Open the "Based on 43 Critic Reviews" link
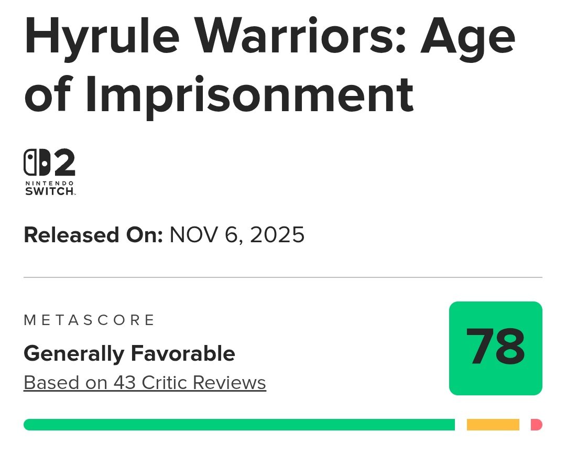The height and width of the screenshot is (453, 566). (145, 383)
